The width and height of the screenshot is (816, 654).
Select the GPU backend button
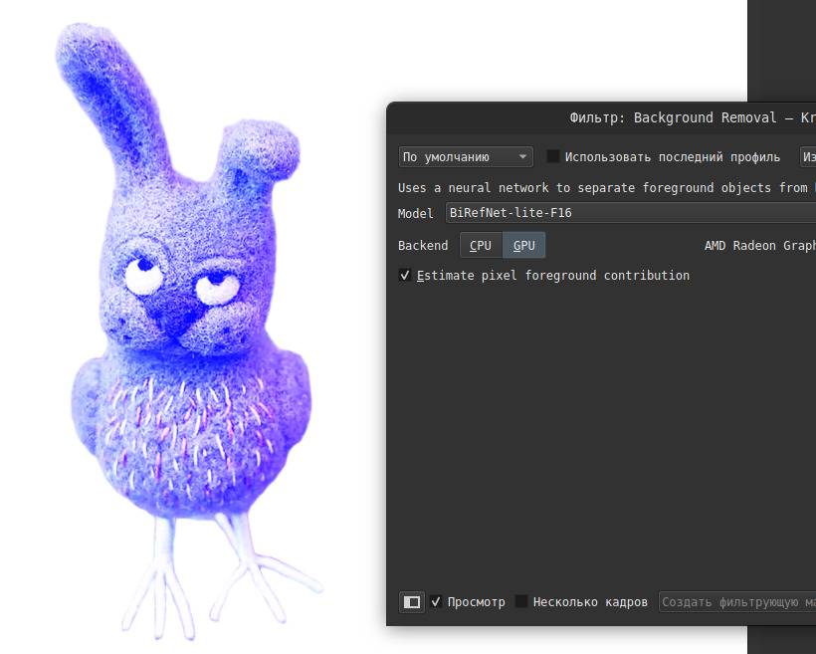[x=524, y=245]
